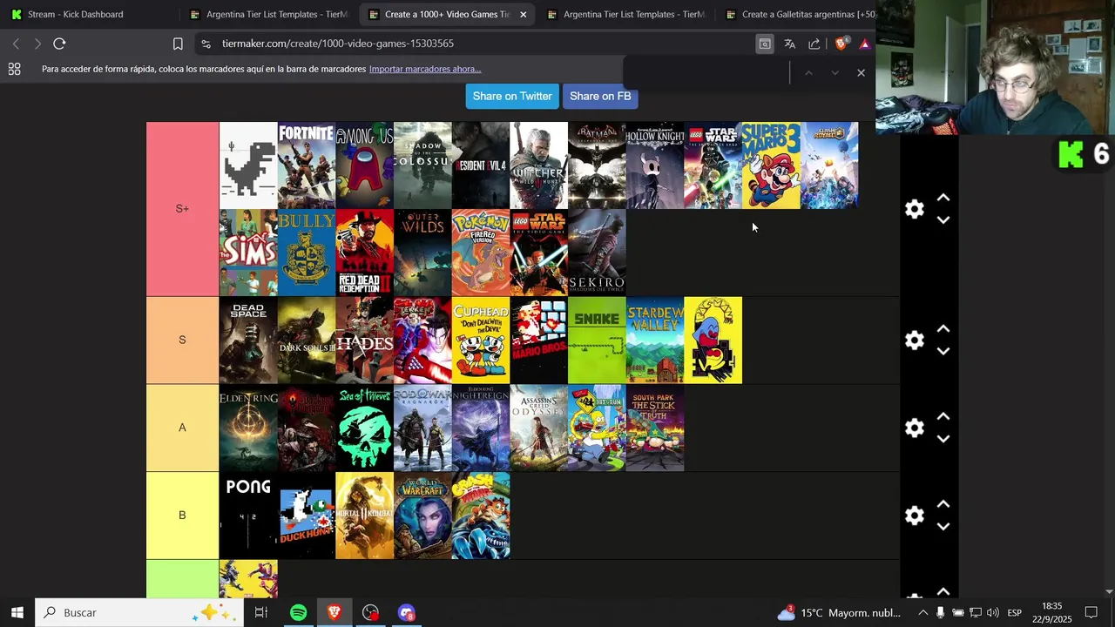Viewport: 1115px width, 627px height.
Task: Open the S tier settings gear
Action: [914, 340]
